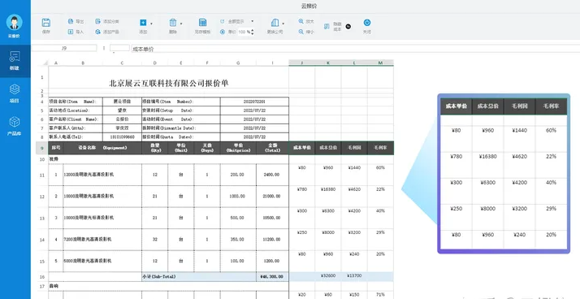Toggle the black 隐藏成本 switch knob

[x=348, y=26]
